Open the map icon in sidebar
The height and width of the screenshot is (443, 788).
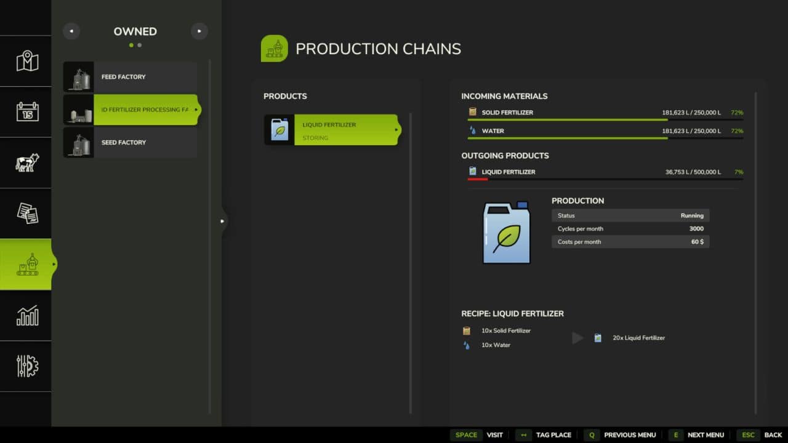tap(27, 61)
